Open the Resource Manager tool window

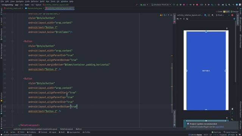pyautogui.click(x=1, y=51)
